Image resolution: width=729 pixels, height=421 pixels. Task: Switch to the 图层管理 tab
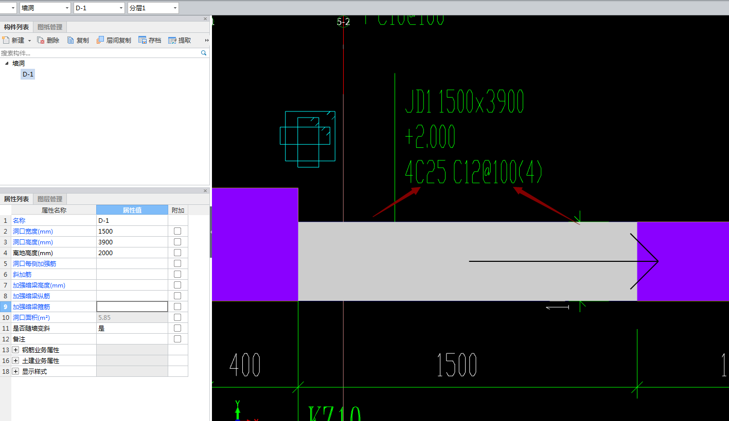[50, 199]
